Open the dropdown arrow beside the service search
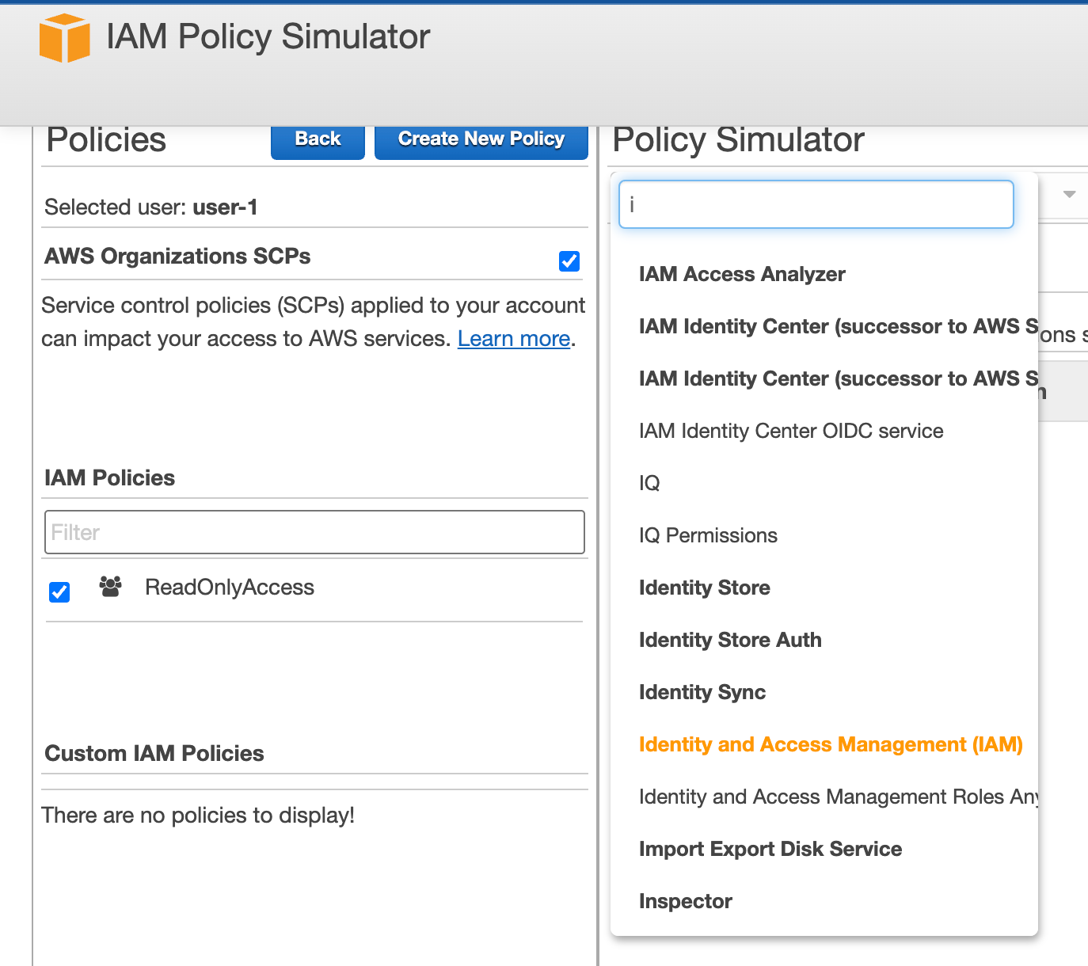The height and width of the screenshot is (966, 1088). point(1069,194)
